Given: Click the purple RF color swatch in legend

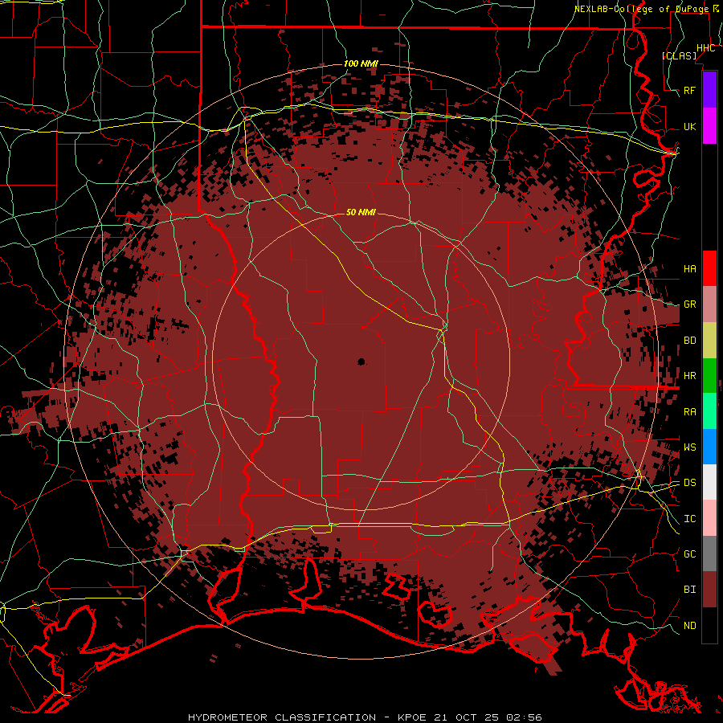Looking at the screenshot, I should coord(709,90).
